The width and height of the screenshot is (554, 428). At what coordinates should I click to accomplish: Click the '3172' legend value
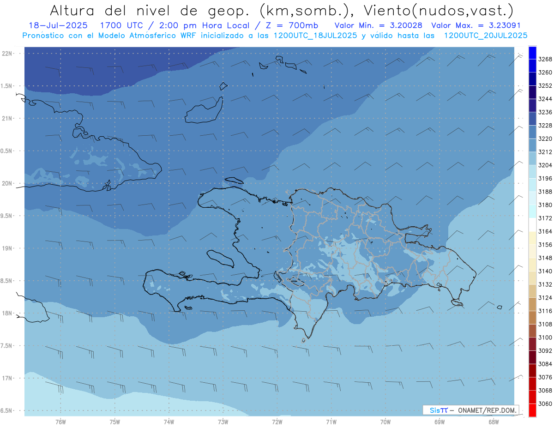tap(545, 218)
